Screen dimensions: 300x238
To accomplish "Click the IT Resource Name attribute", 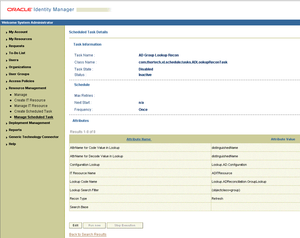I will coord(83,173).
